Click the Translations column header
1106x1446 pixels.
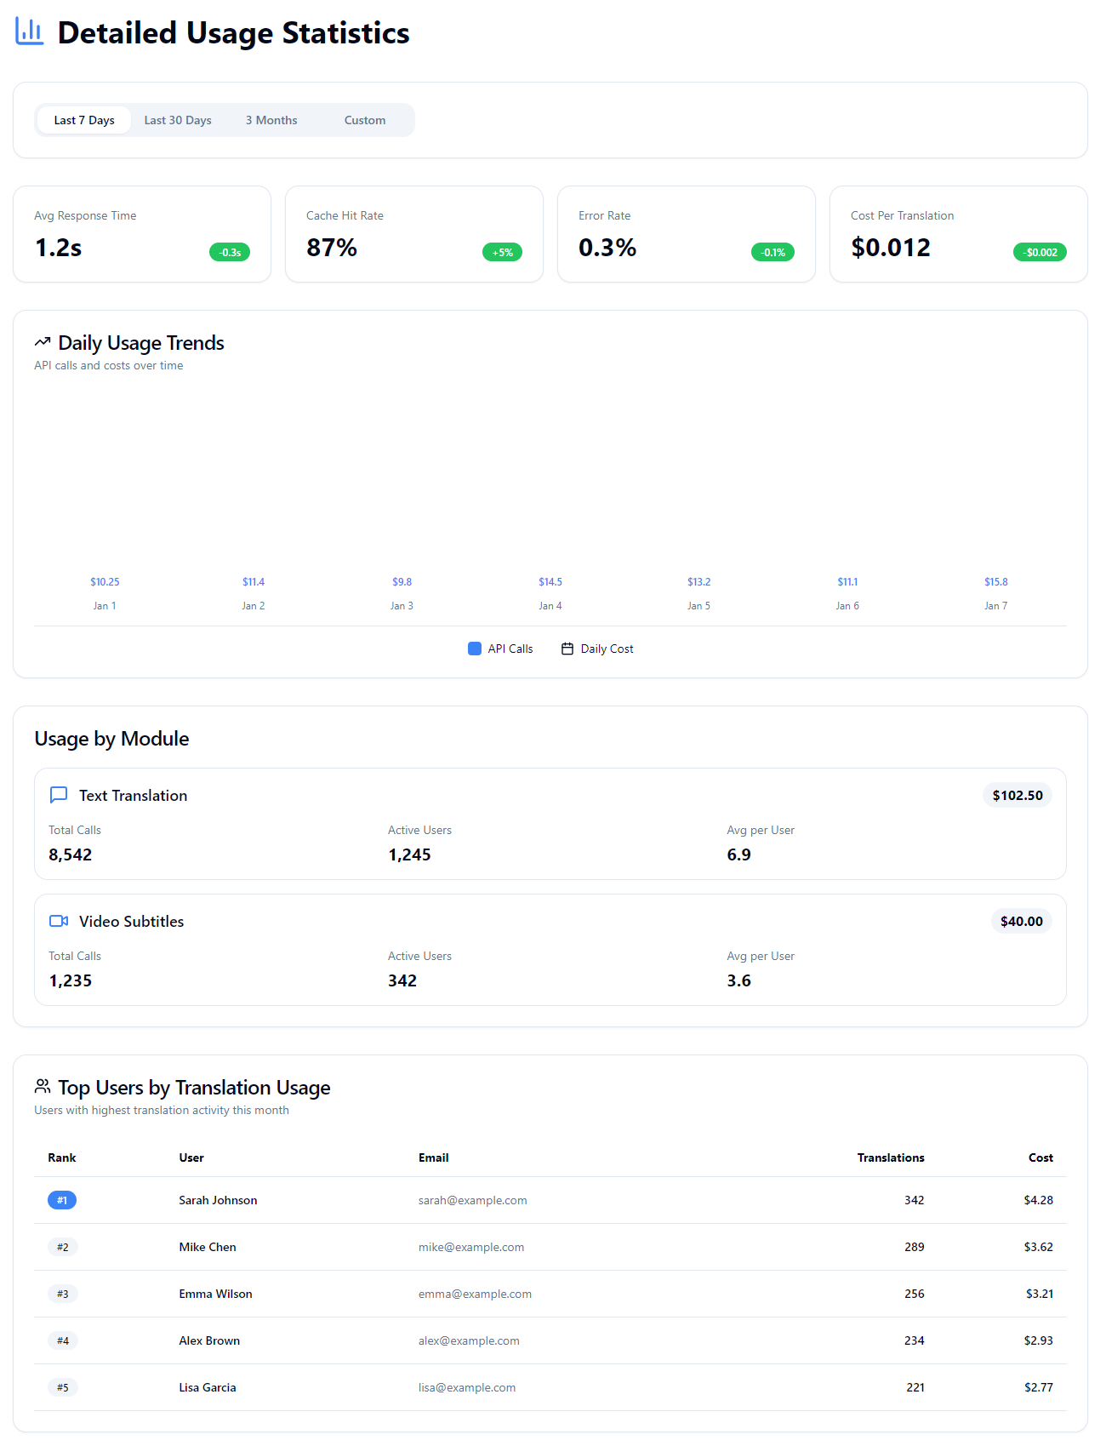pos(890,1157)
